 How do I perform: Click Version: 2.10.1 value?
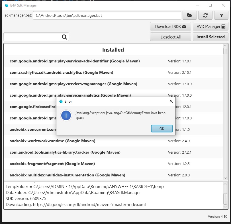click(179, 72)
